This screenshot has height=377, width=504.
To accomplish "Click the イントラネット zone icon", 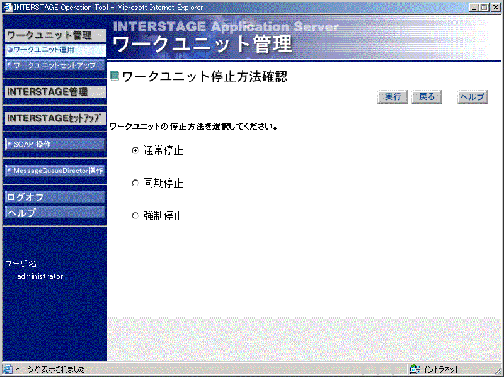I will coord(415,369).
